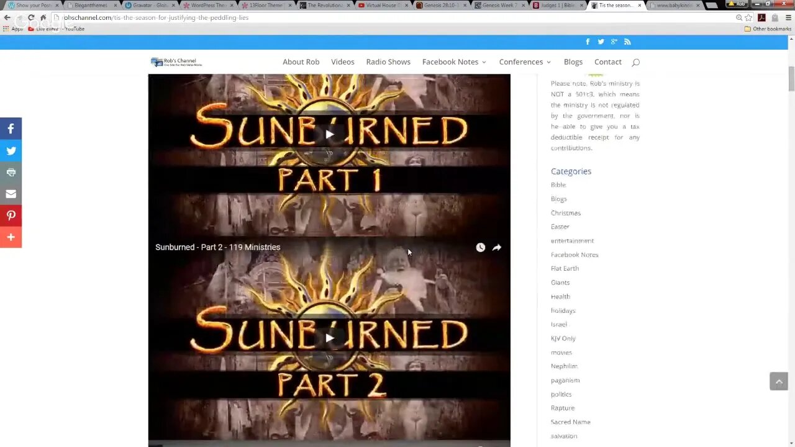Click share arrow on Part 2 video
Image resolution: width=795 pixels, height=447 pixels.
[497, 247]
